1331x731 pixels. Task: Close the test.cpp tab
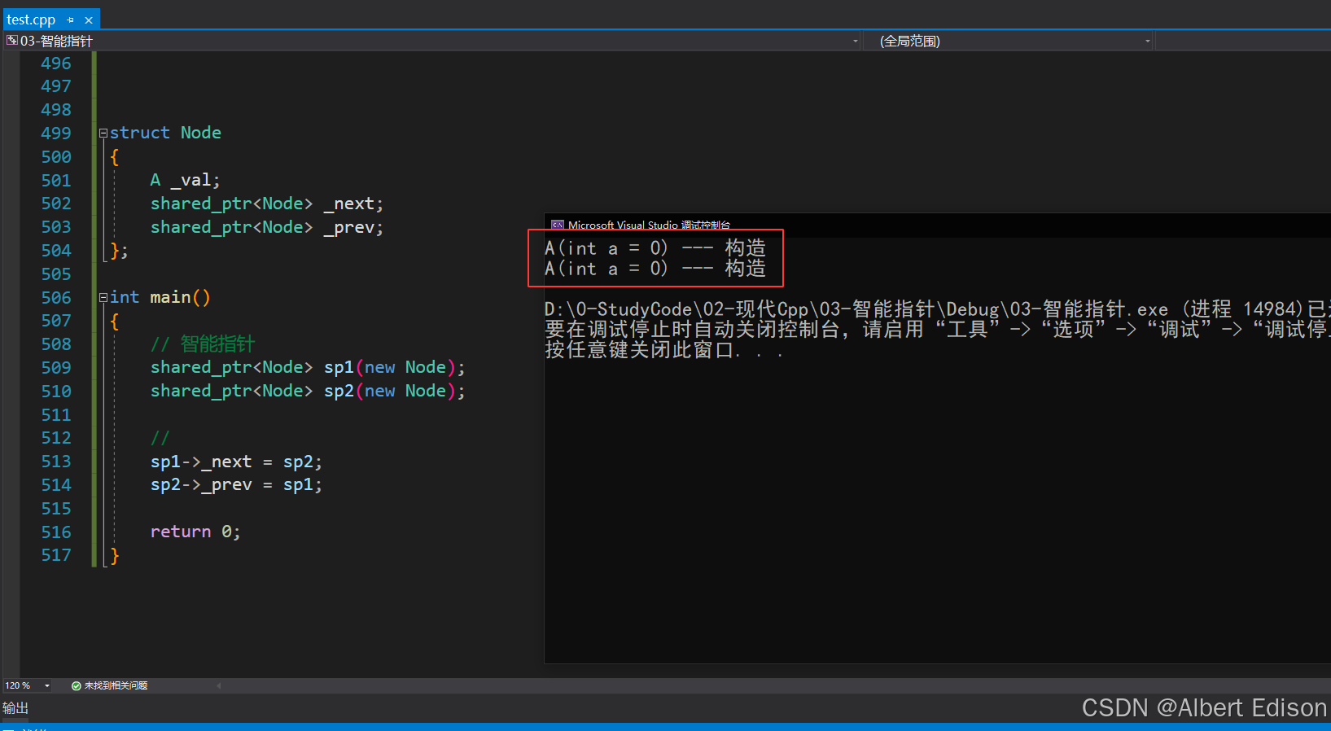89,20
